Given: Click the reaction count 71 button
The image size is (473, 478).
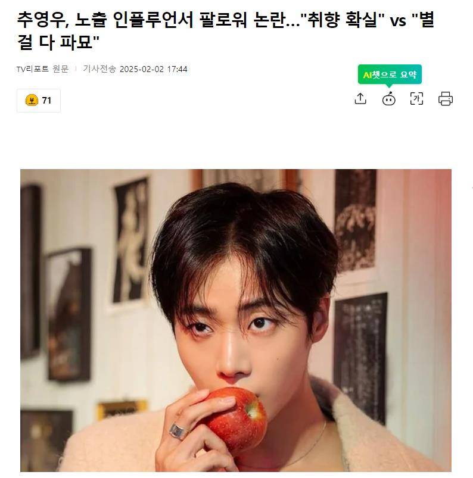Looking at the screenshot, I should (39, 100).
